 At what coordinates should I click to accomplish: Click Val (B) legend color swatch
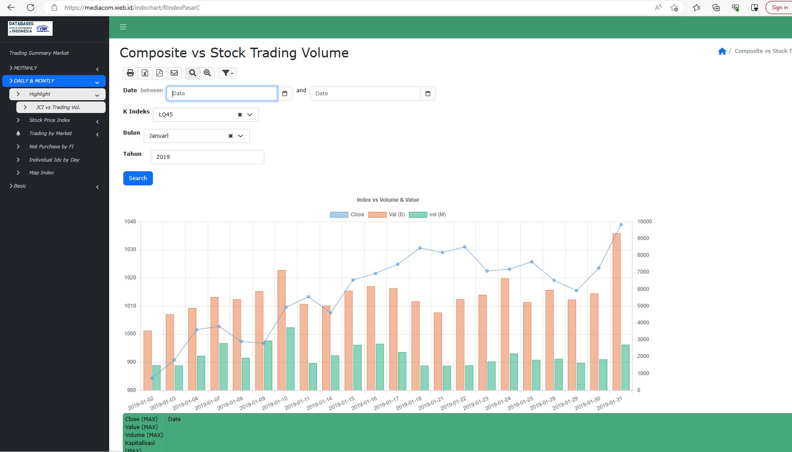click(377, 215)
